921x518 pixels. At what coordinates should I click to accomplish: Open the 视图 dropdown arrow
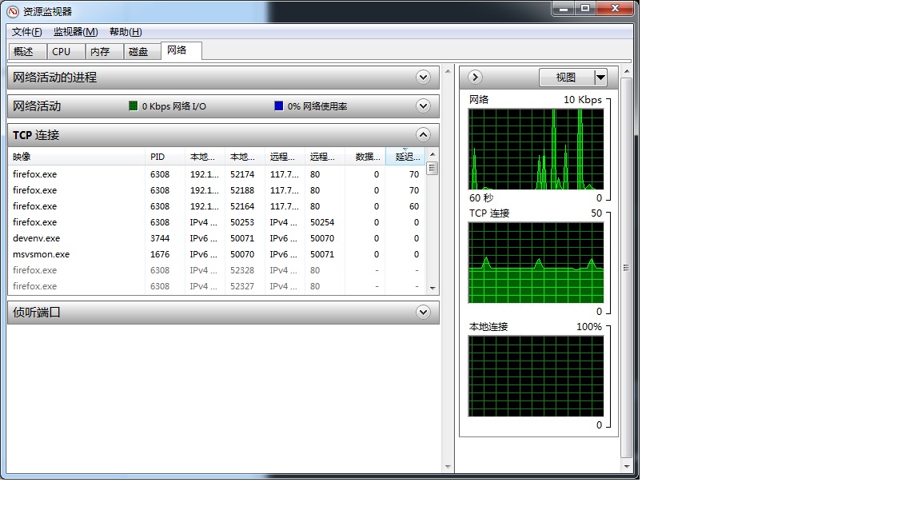coord(600,78)
